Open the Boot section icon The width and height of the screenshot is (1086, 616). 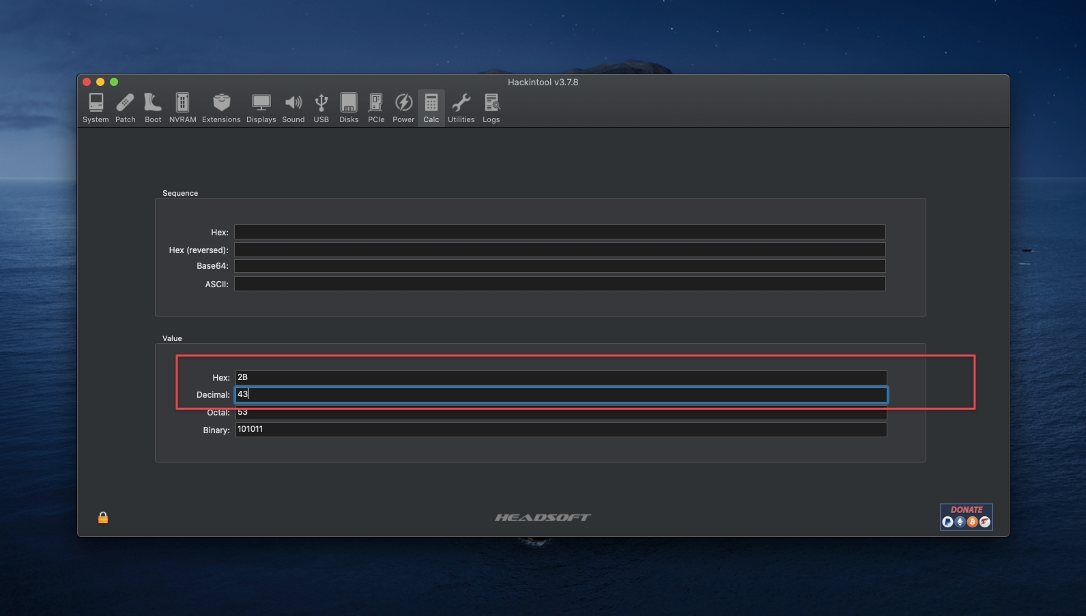click(x=153, y=108)
